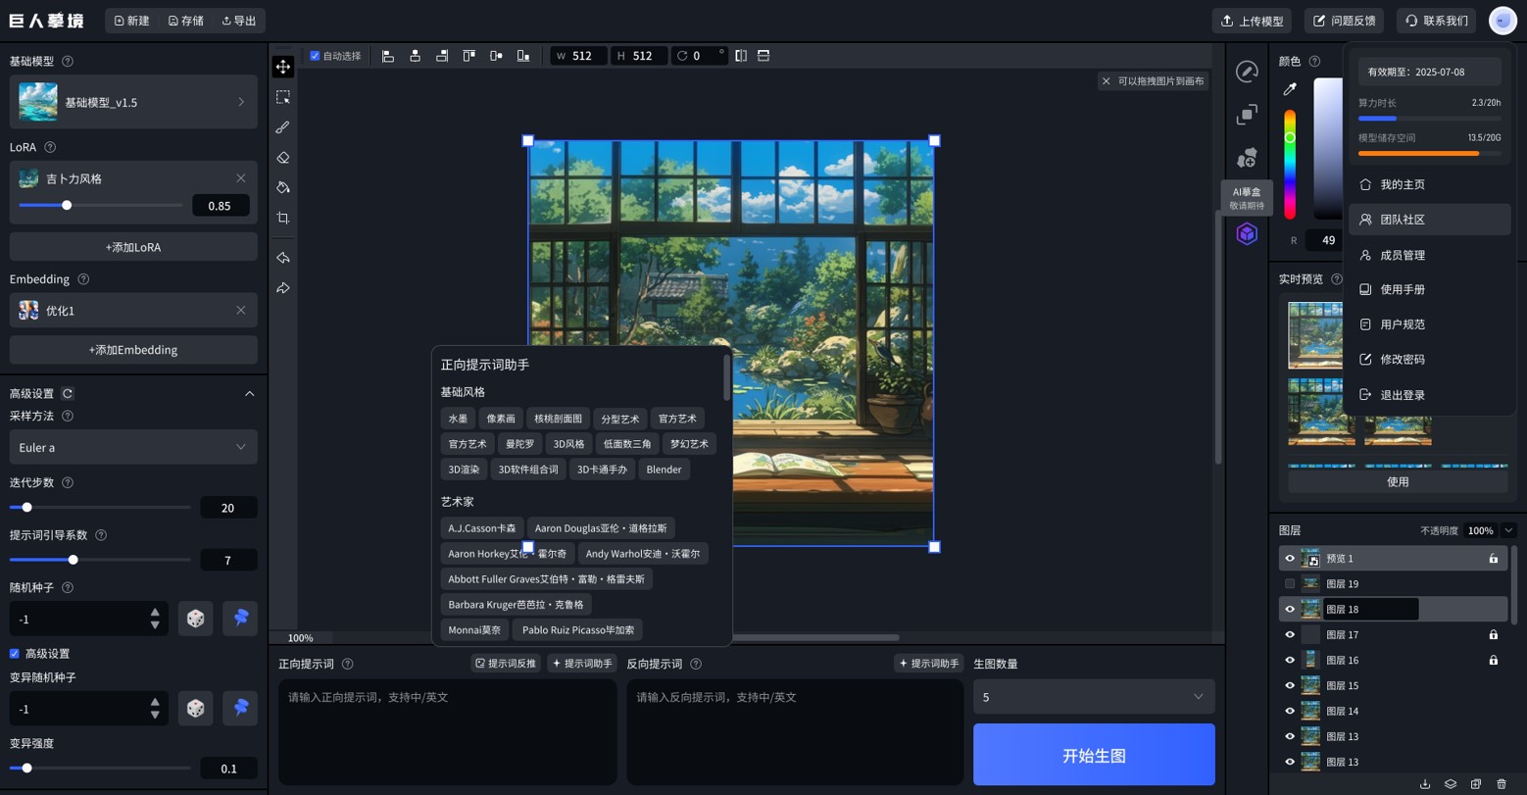
Task: Activate the Crop tool
Action: (282, 218)
